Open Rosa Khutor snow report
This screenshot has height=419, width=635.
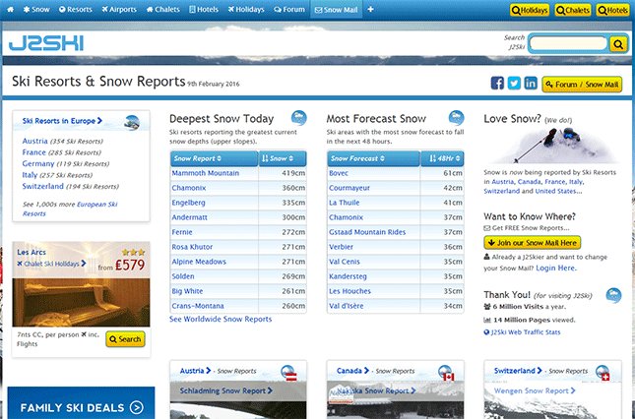[x=192, y=247]
